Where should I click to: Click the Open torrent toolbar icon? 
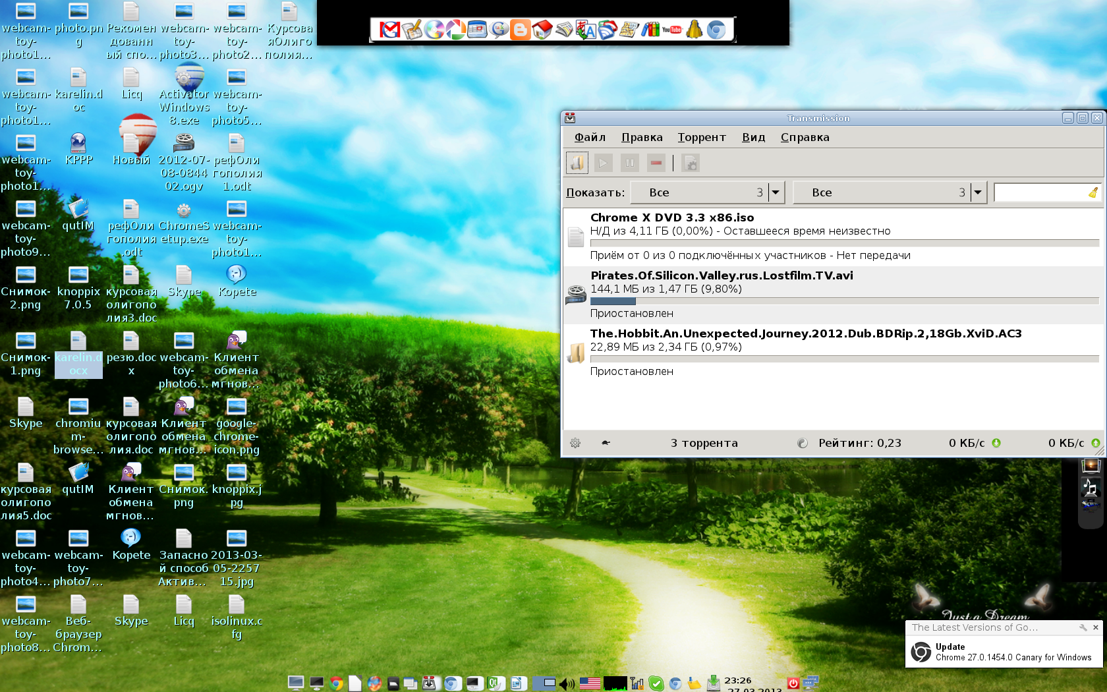coord(577,163)
